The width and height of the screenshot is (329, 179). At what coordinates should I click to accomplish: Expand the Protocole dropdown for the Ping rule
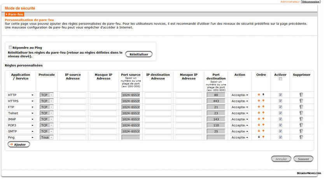(x=46, y=137)
